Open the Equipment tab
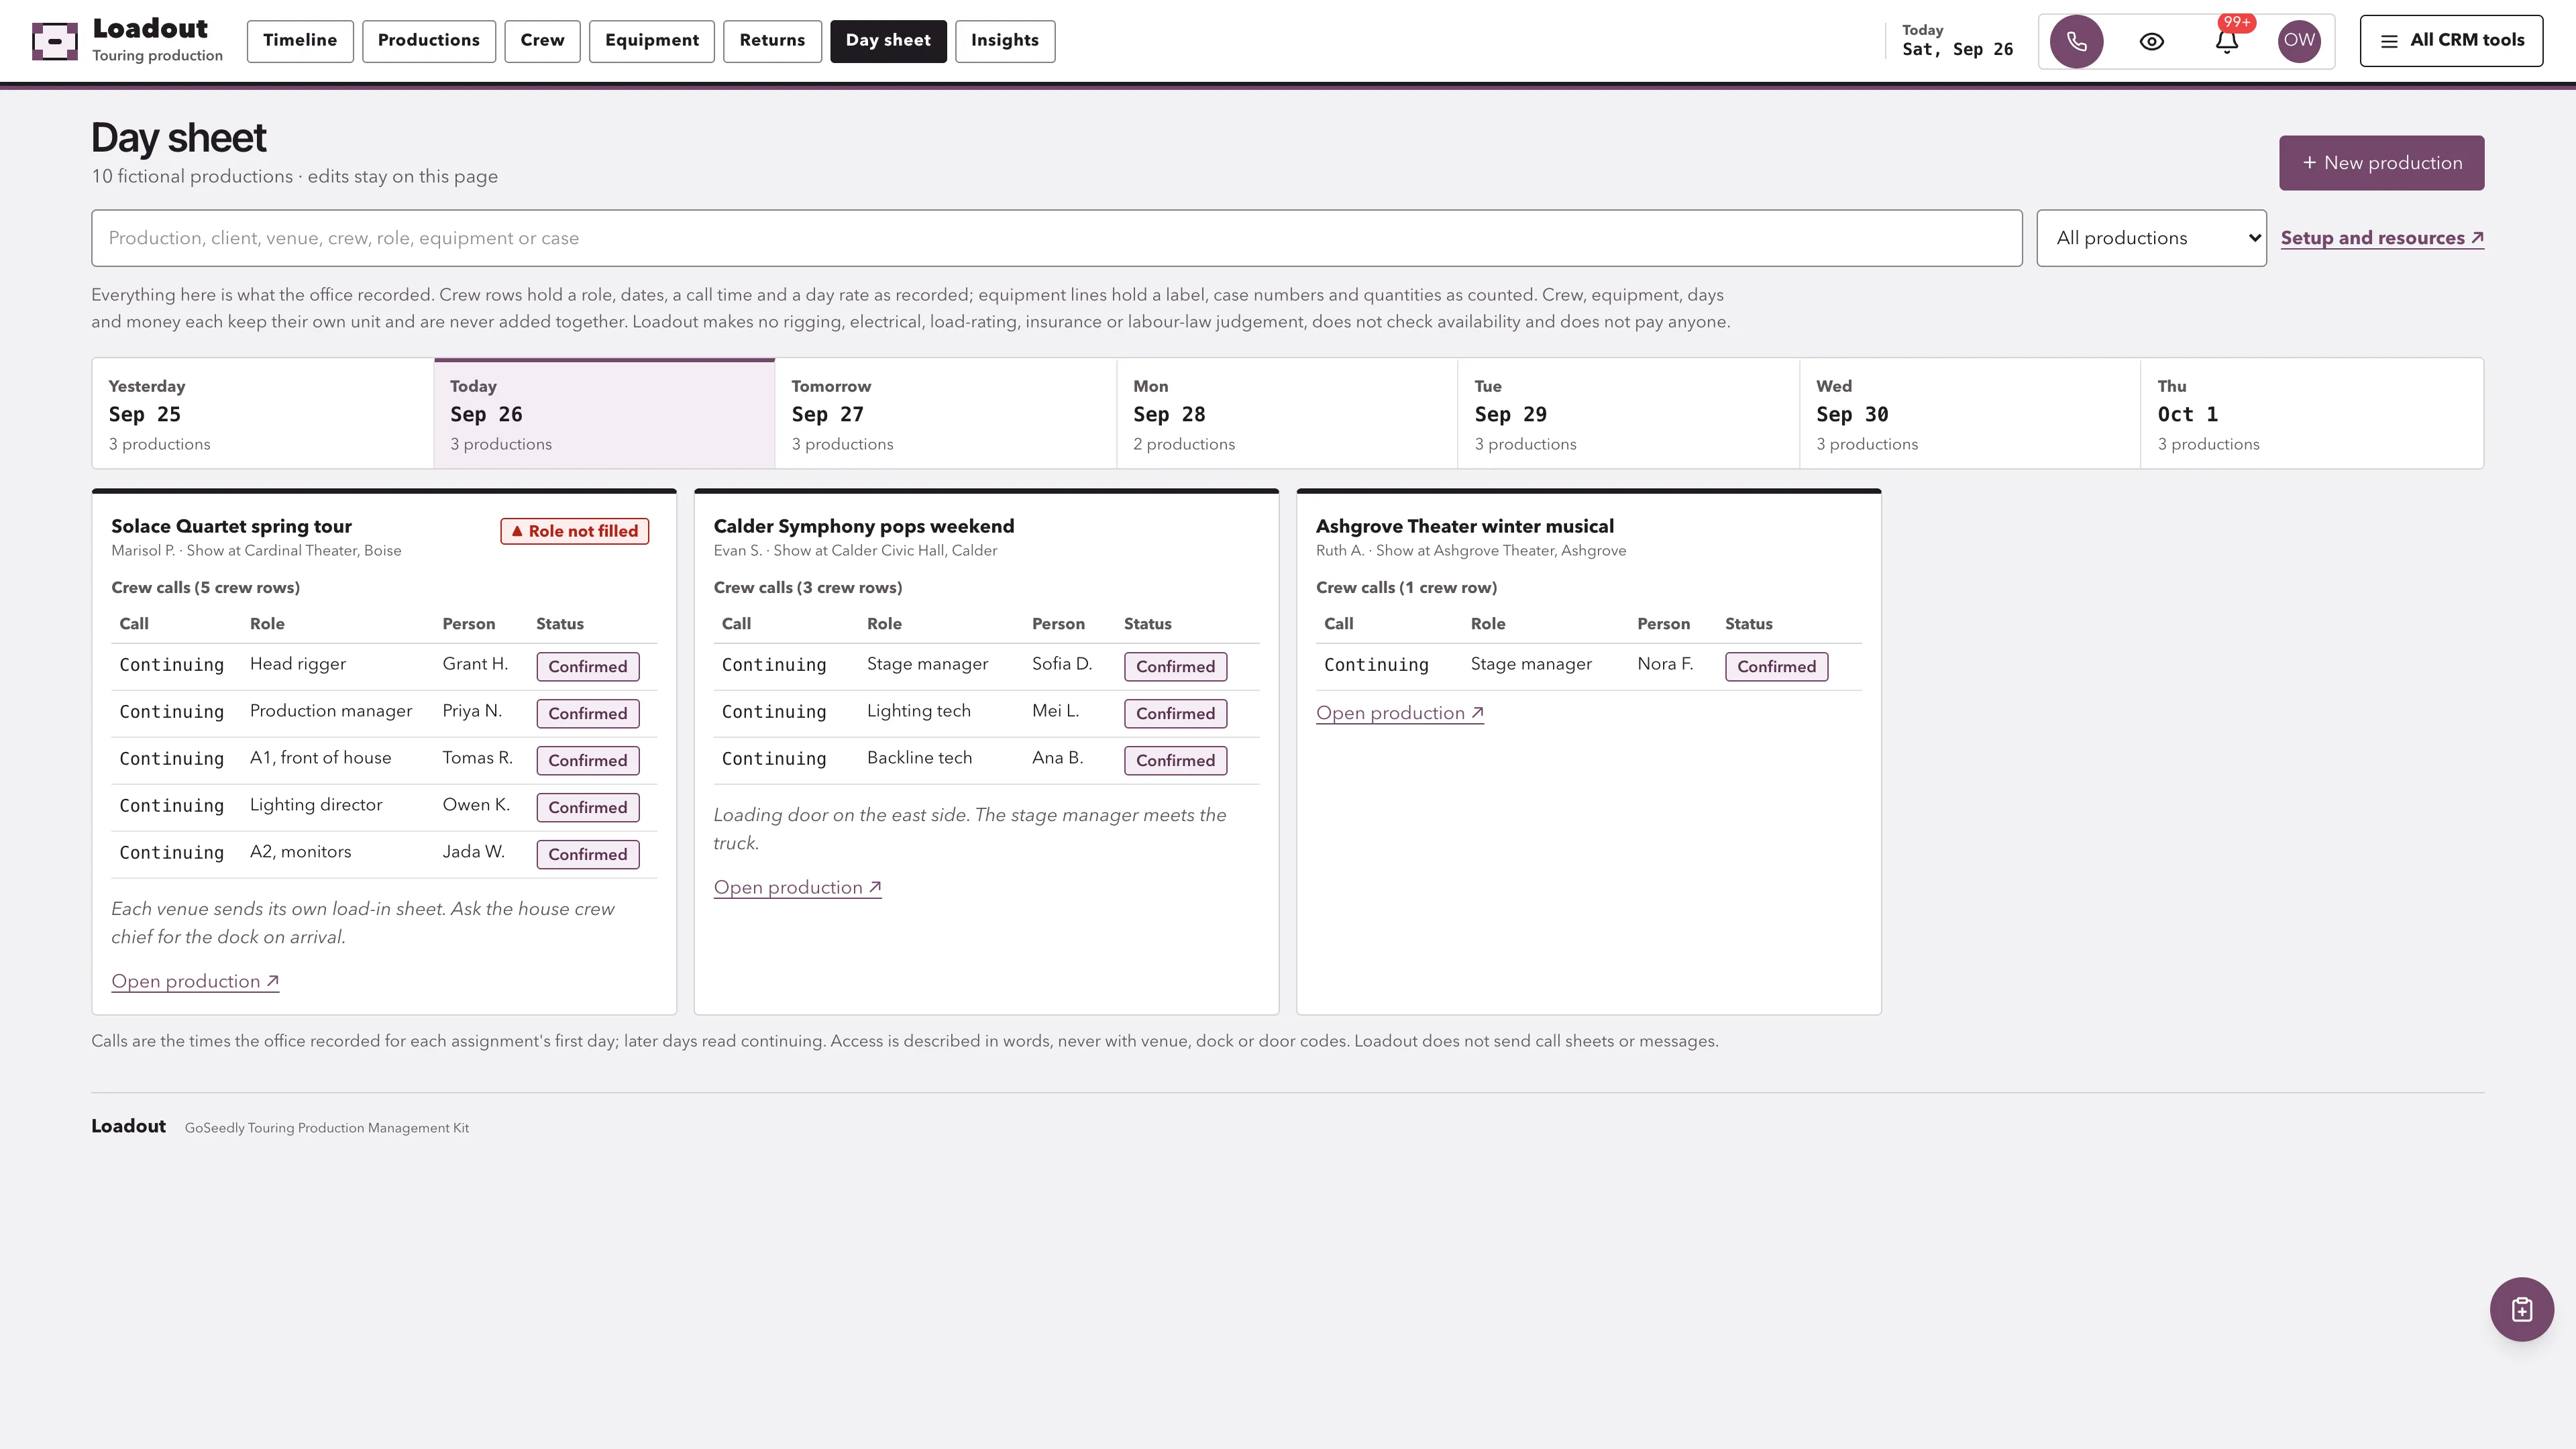Screen dimensions: 2576x1449 pyautogui.click(x=652, y=41)
